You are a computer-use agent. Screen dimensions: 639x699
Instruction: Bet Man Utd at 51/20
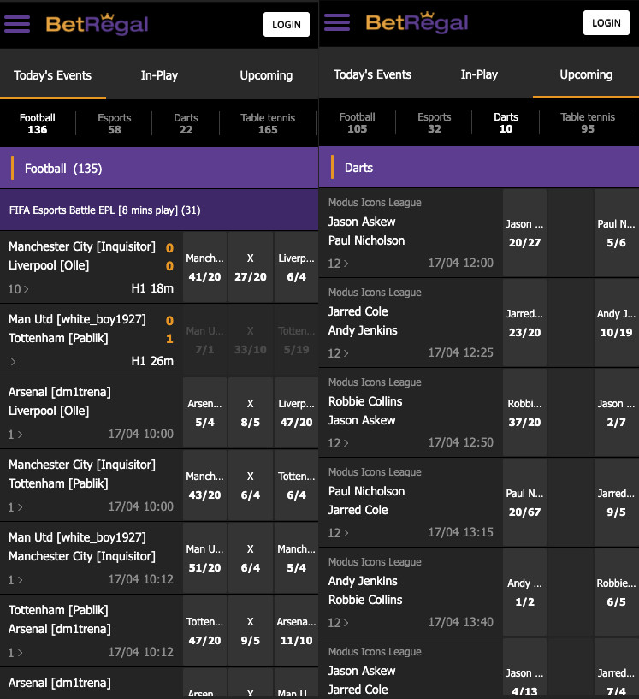205,558
